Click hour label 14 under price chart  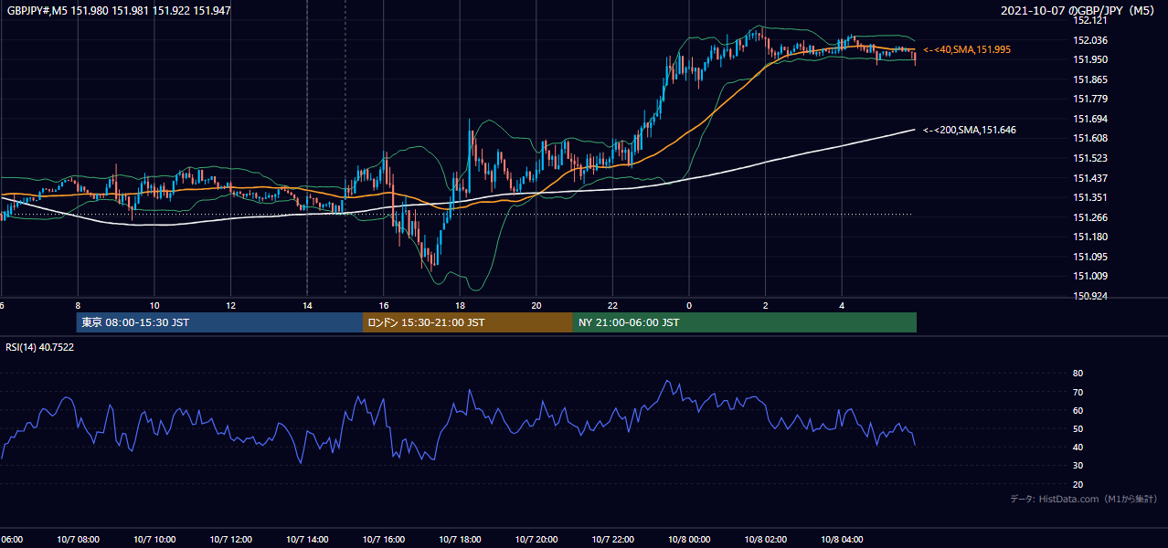307,305
